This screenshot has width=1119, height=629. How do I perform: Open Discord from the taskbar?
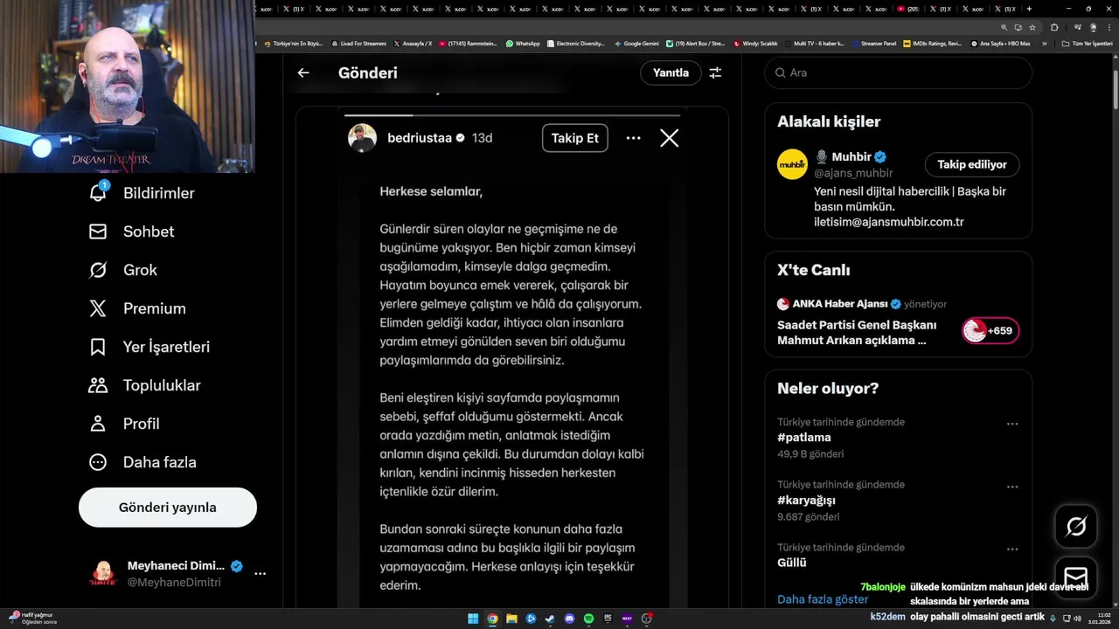(x=569, y=619)
